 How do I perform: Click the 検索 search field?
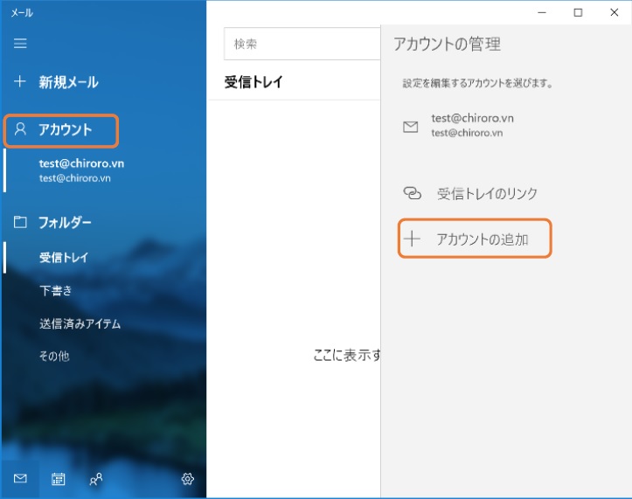point(302,44)
